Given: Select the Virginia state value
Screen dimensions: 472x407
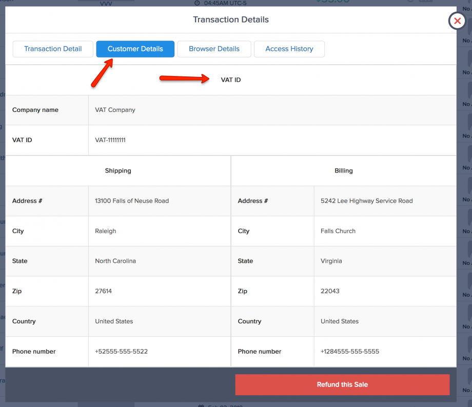Looking at the screenshot, I should (x=331, y=261).
